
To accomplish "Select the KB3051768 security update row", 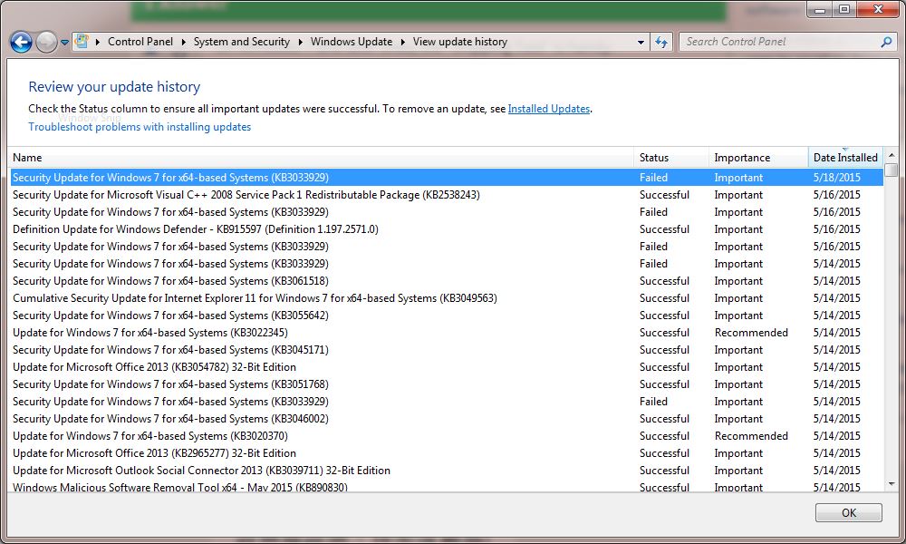I will (446, 384).
